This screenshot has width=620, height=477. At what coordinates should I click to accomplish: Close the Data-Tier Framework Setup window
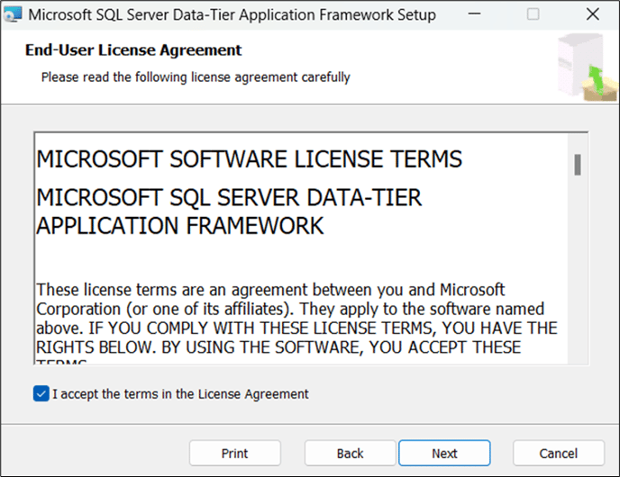click(x=590, y=15)
